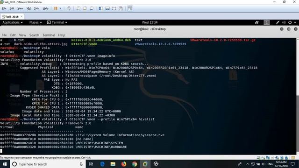
Task: Toggle the console view button
Action: (x=130, y=8)
